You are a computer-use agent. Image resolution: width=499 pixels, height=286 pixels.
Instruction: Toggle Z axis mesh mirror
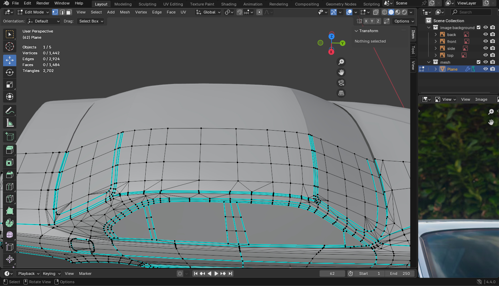[378, 21]
